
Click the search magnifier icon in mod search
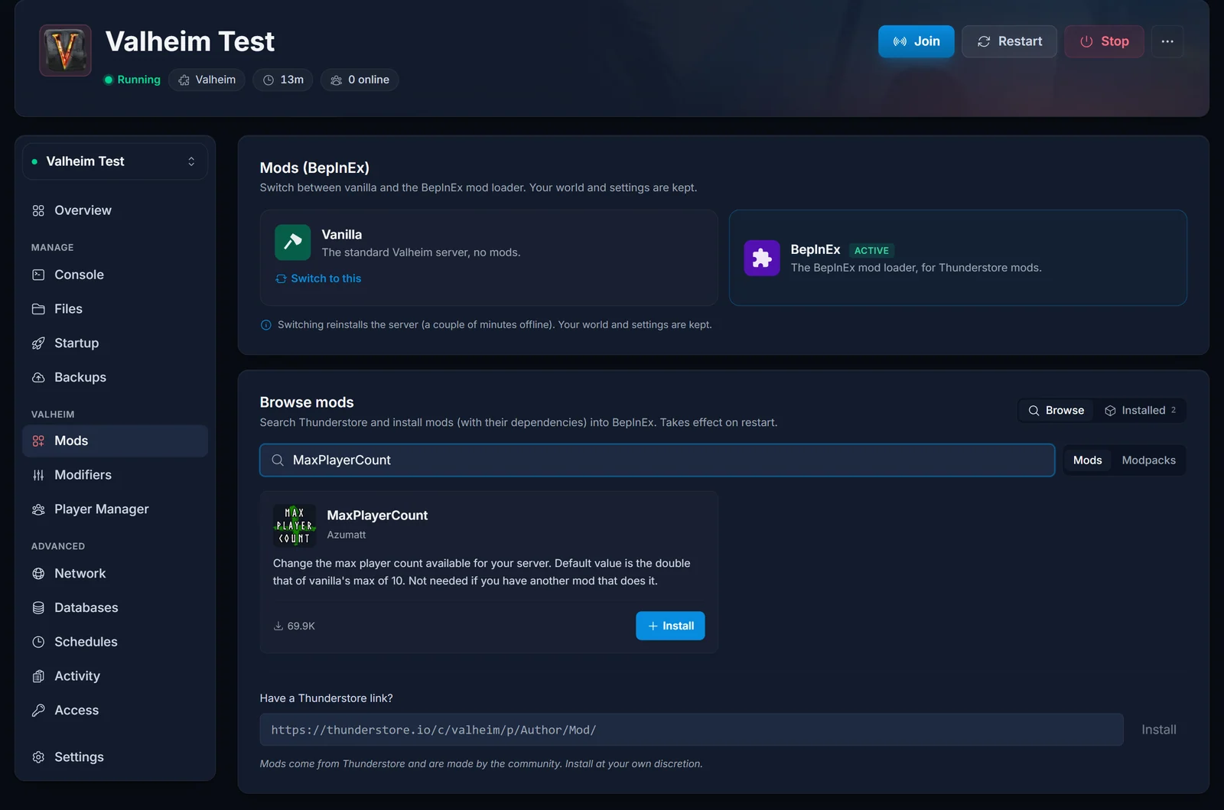(278, 460)
